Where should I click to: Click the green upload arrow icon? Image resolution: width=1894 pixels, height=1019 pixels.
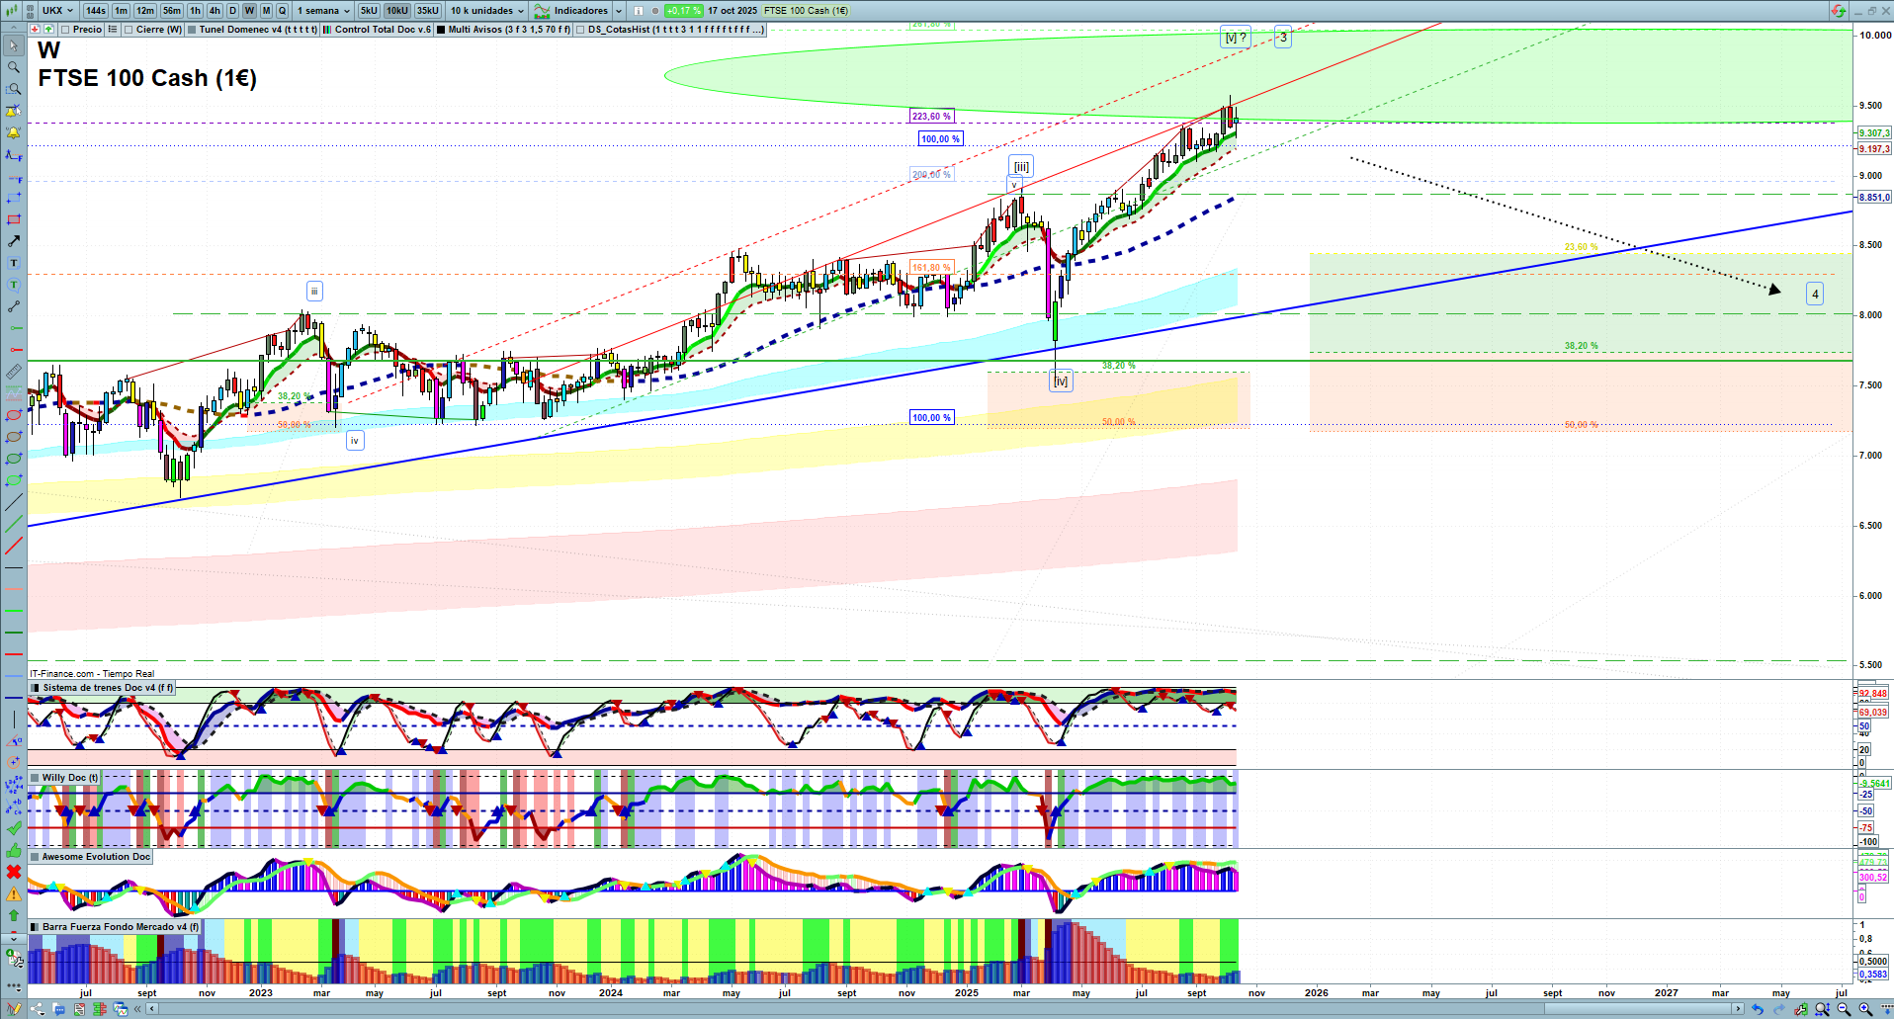(x=48, y=30)
